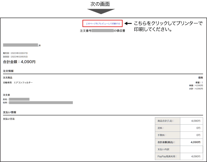Click the PayPay残高利用 amount 4,090円
The height and width of the screenshot is (162, 207).
(x=196, y=156)
